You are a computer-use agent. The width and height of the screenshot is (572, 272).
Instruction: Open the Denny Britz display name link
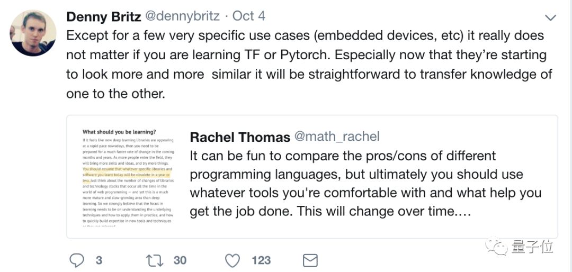(103, 16)
